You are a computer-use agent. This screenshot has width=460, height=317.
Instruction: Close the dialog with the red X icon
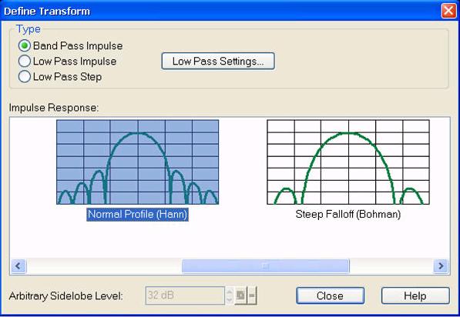449,11
